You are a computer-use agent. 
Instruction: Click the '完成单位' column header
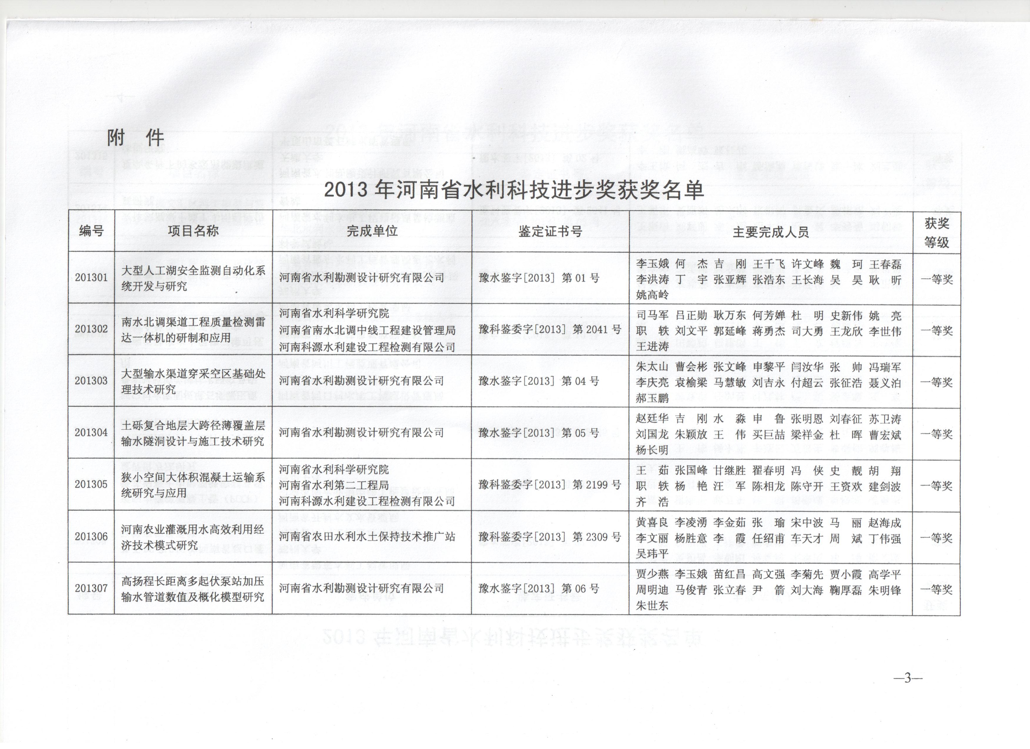(372, 231)
